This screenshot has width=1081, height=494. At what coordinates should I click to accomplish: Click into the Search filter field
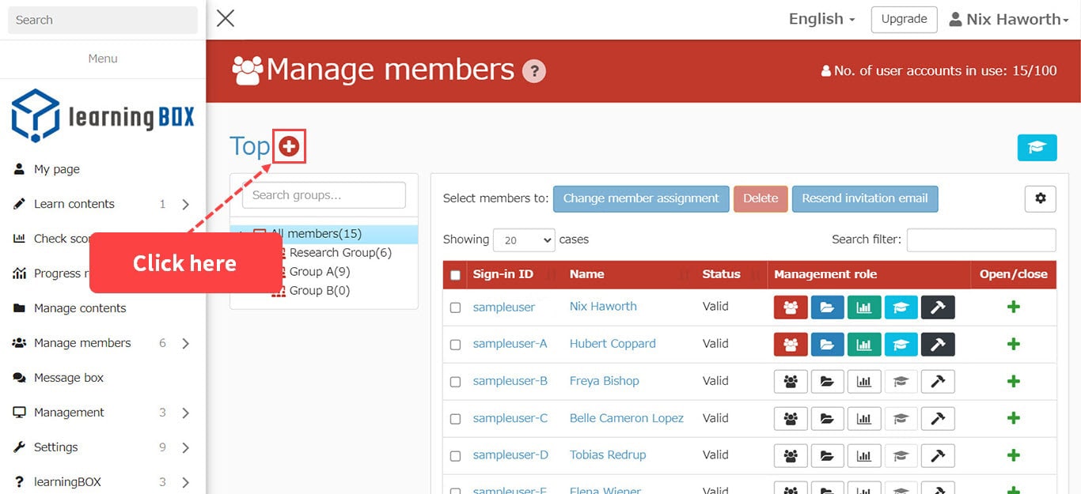980,240
